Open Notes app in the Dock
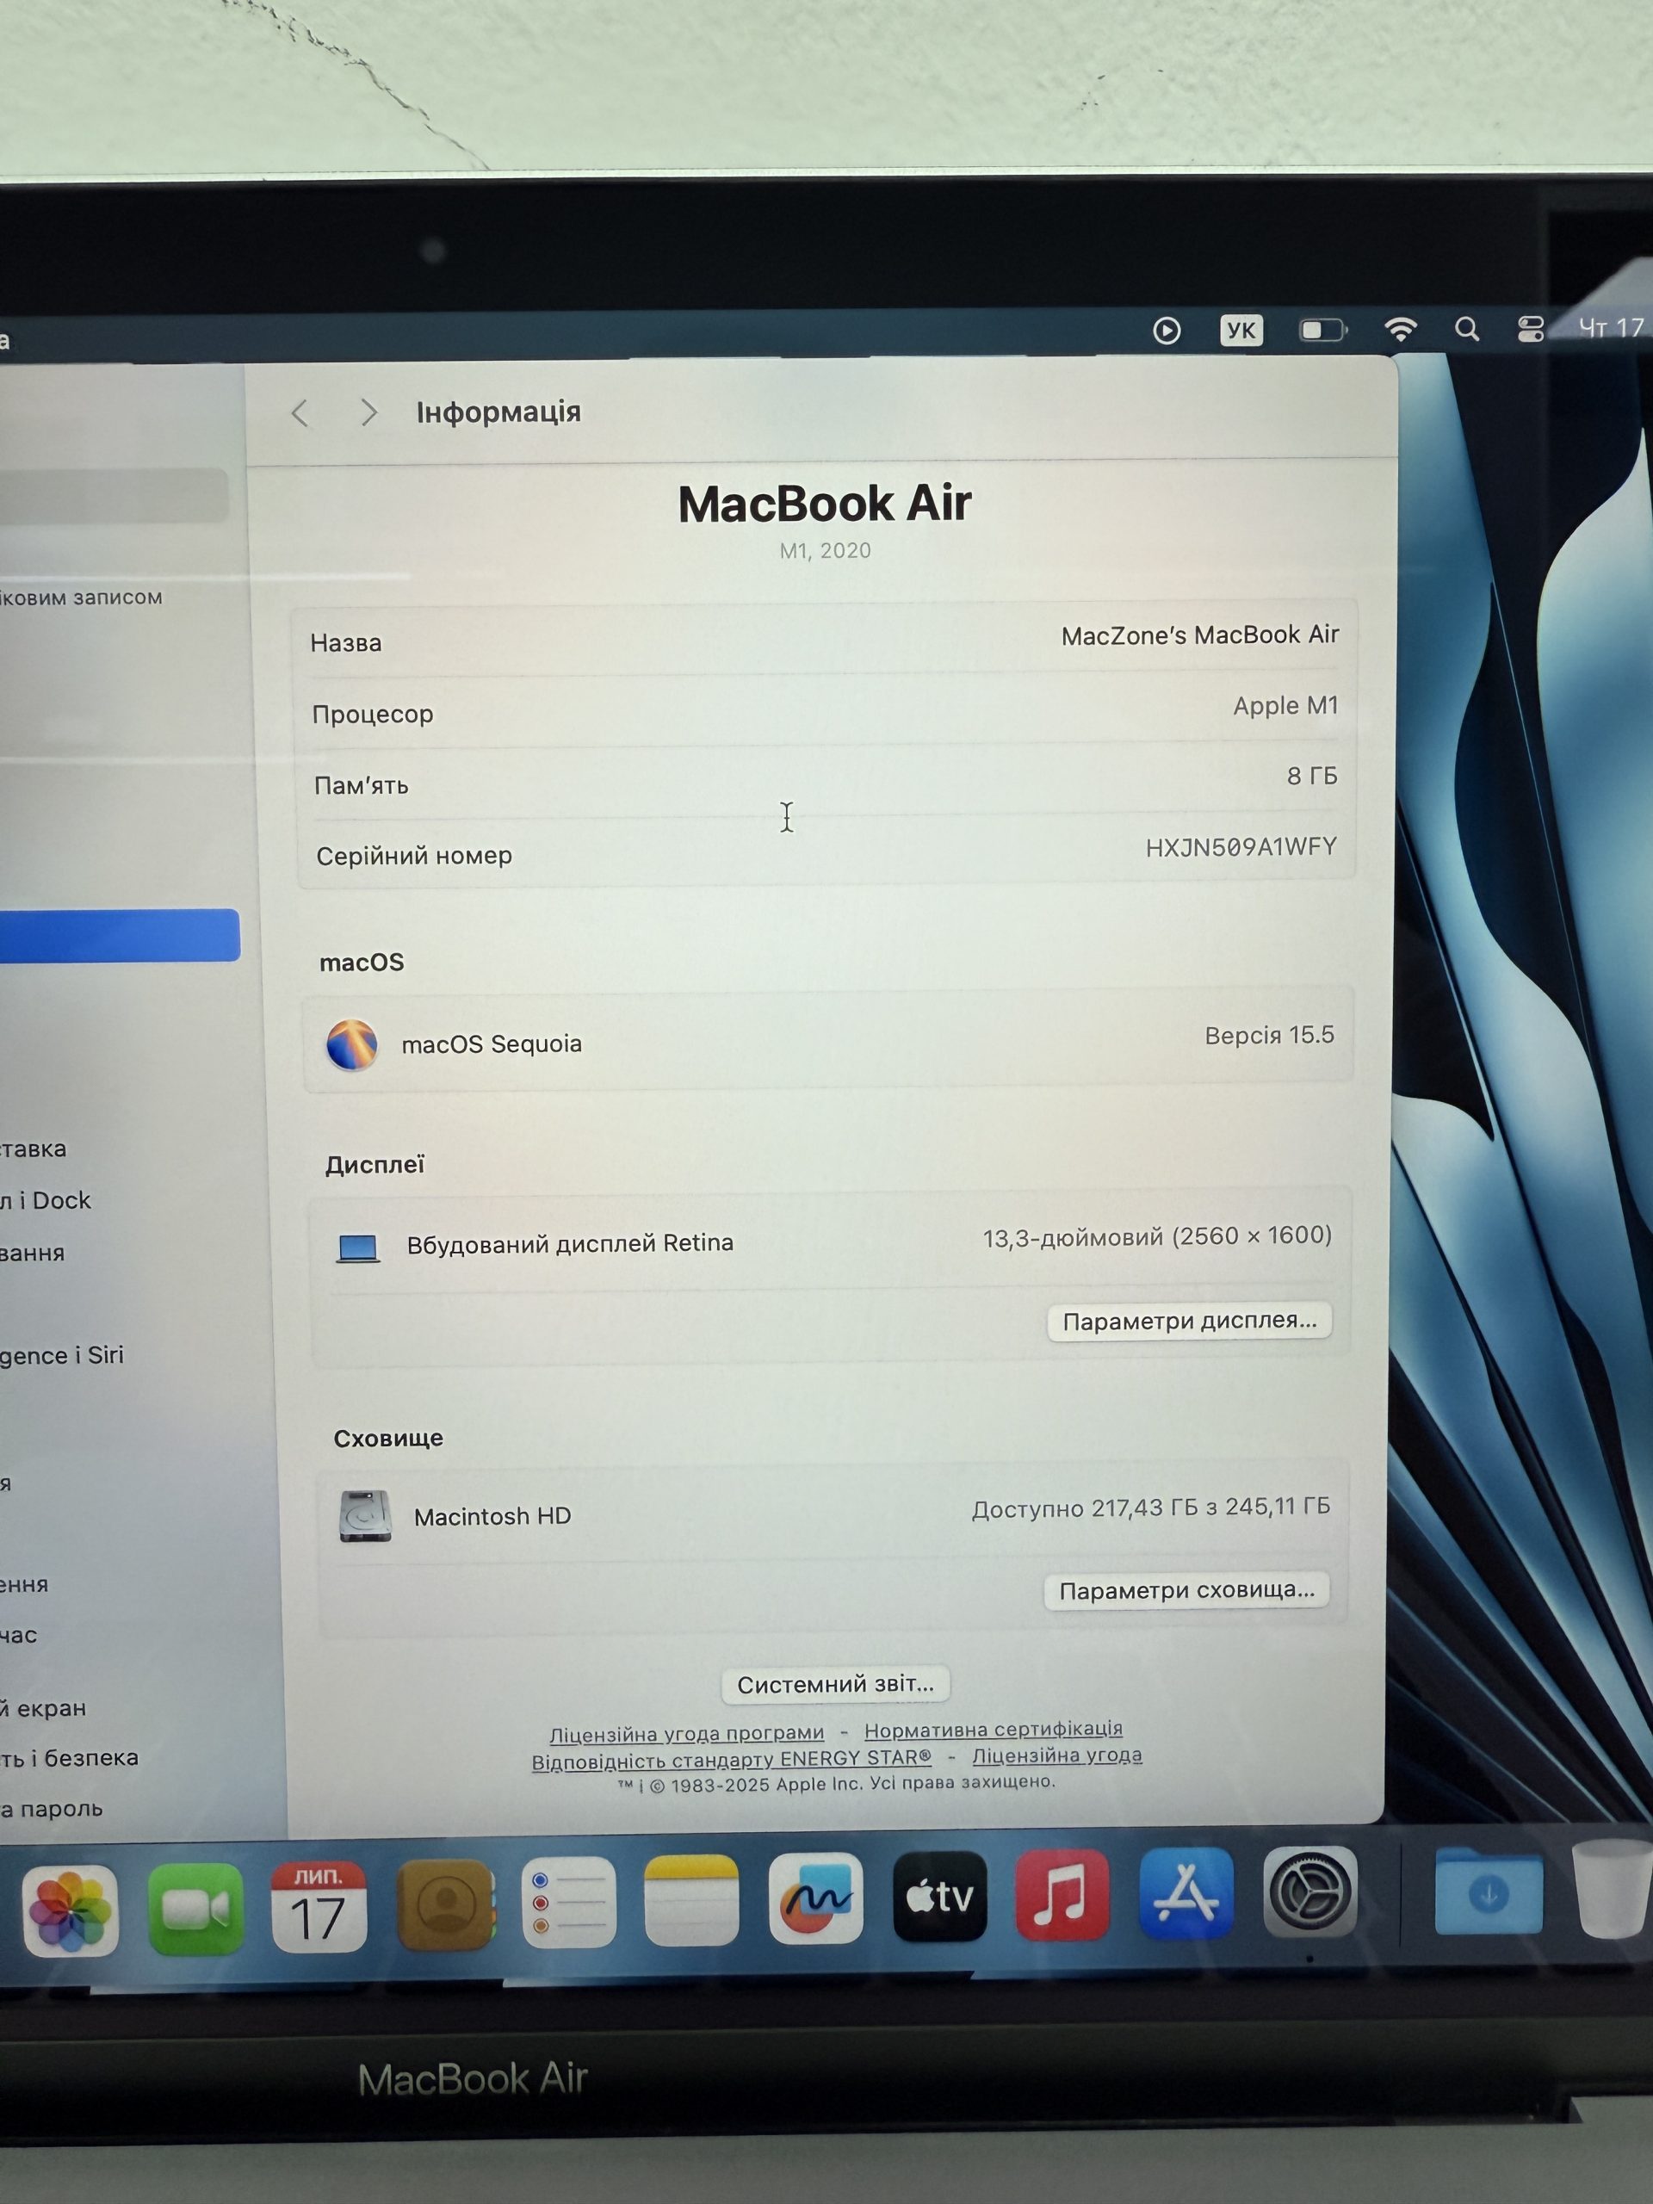The height and width of the screenshot is (2204, 1653). coord(691,1899)
